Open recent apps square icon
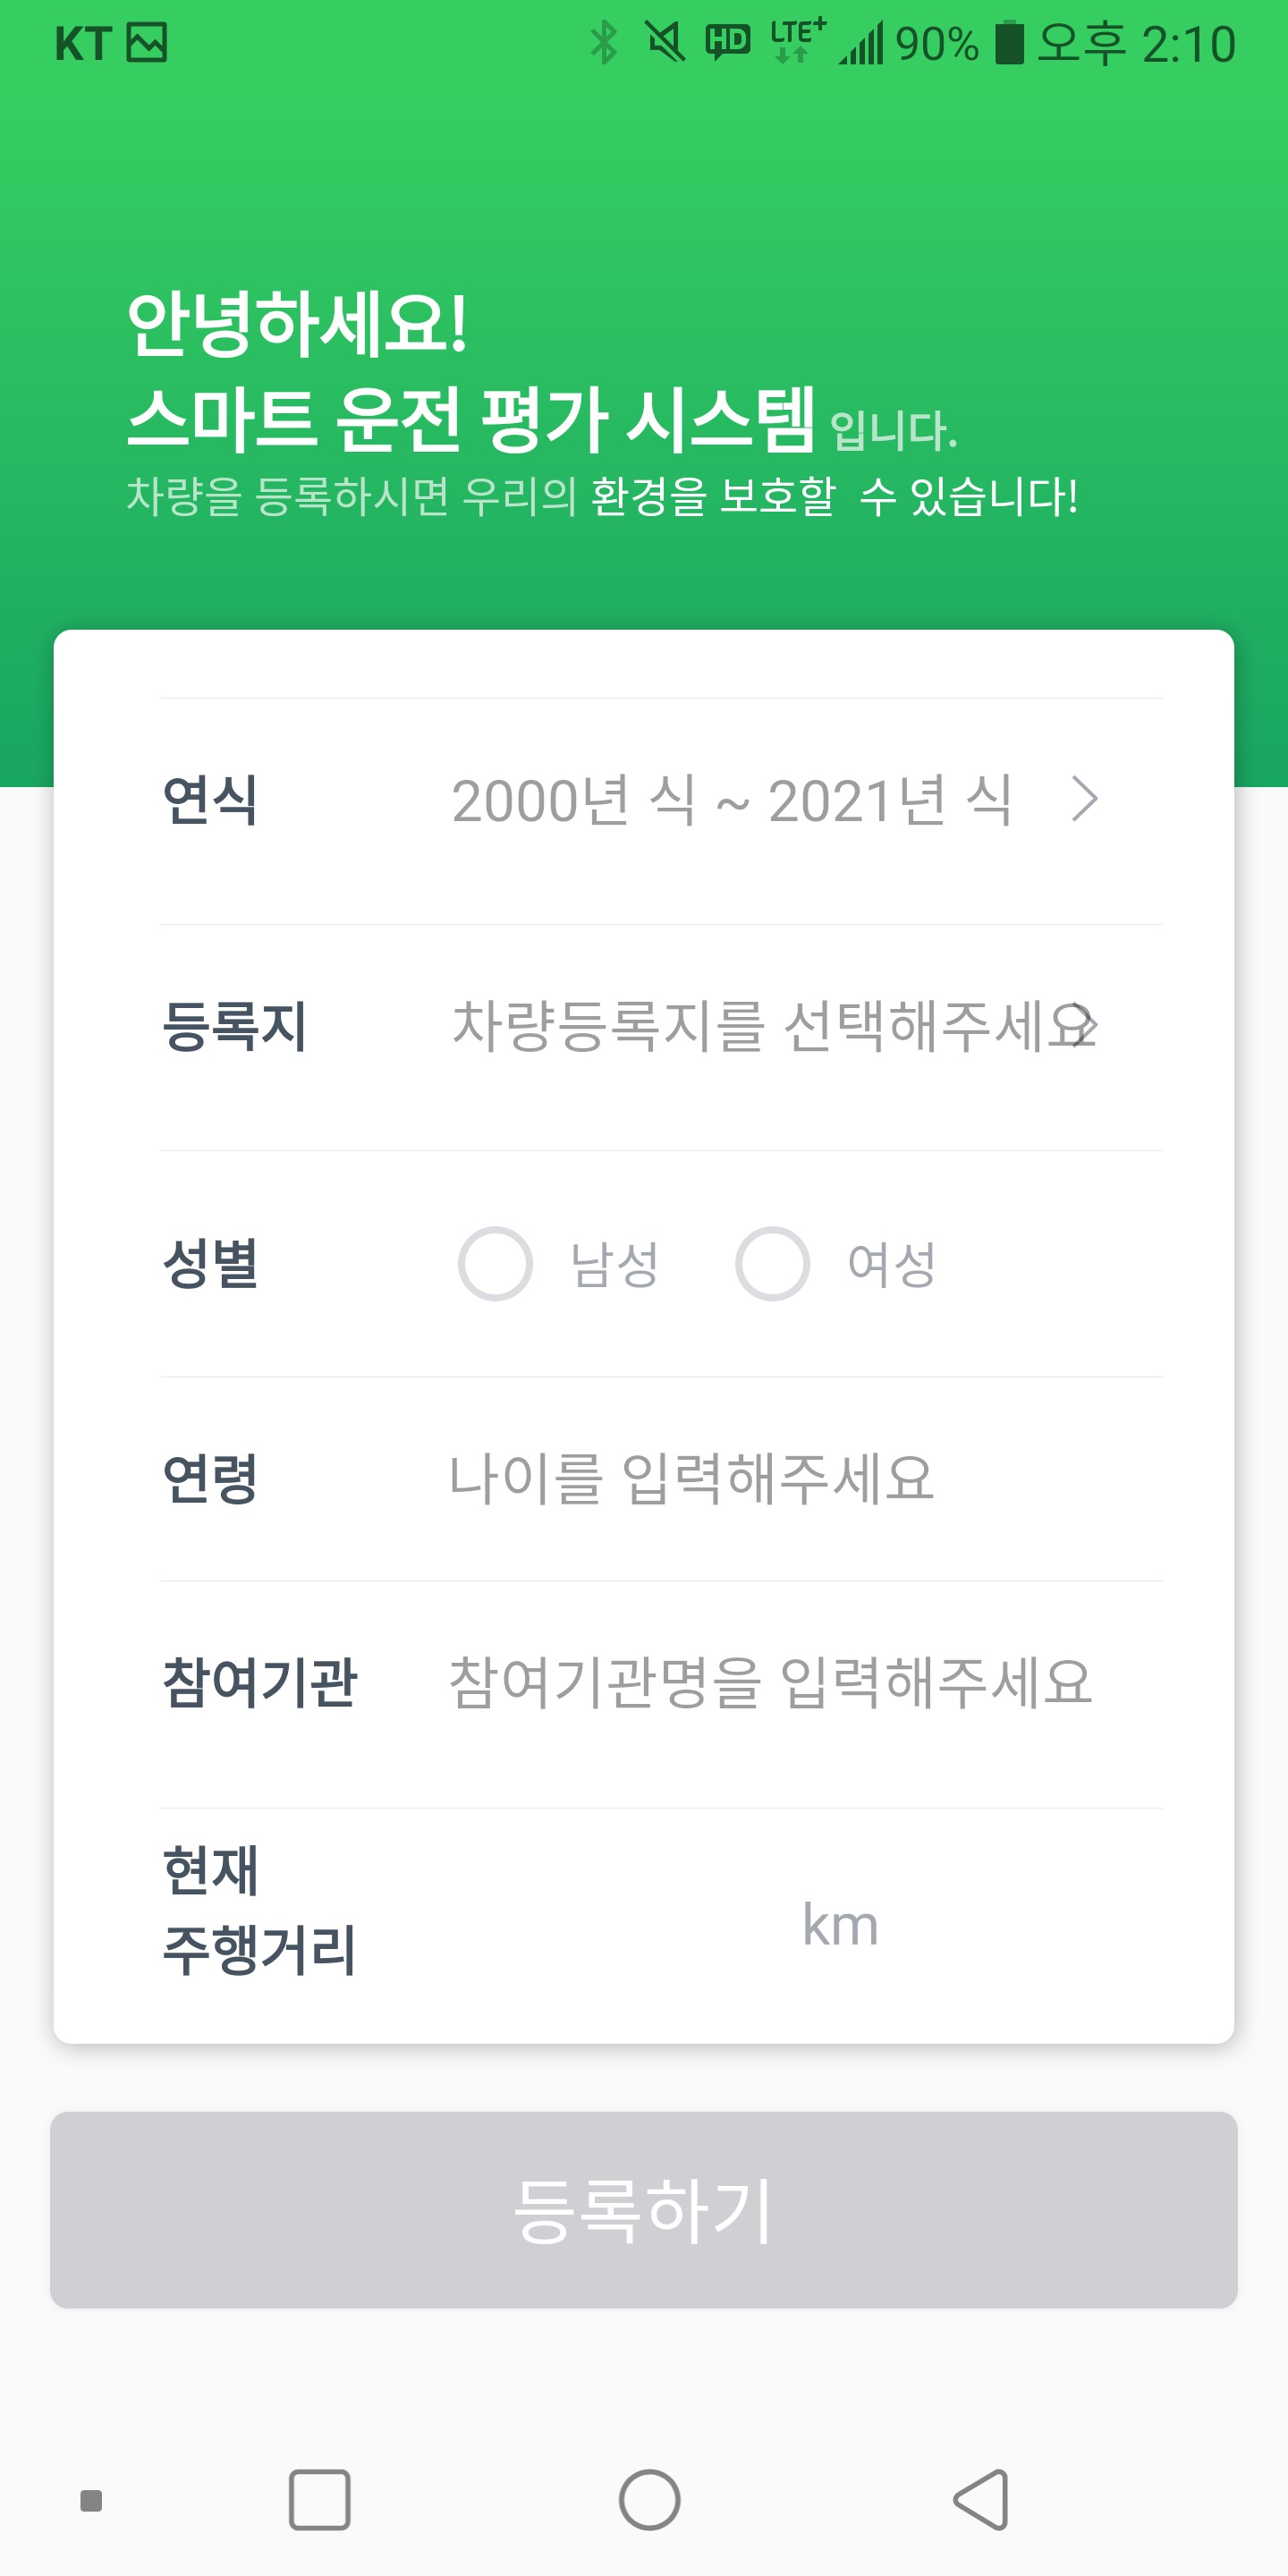Screen dimensions: 1288x2576 click(319, 2499)
